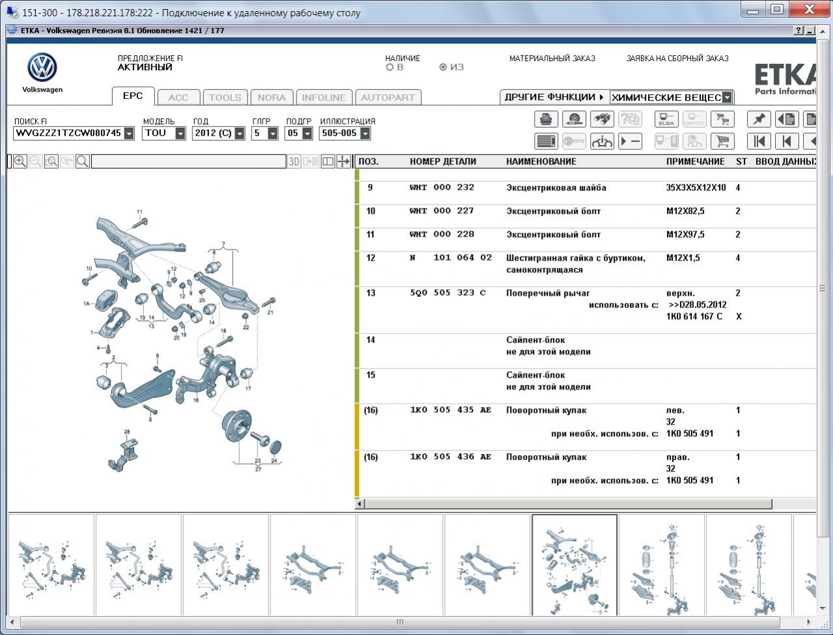Open the AUTOPART tab
Viewport: 833px width, 635px height.
(388, 98)
